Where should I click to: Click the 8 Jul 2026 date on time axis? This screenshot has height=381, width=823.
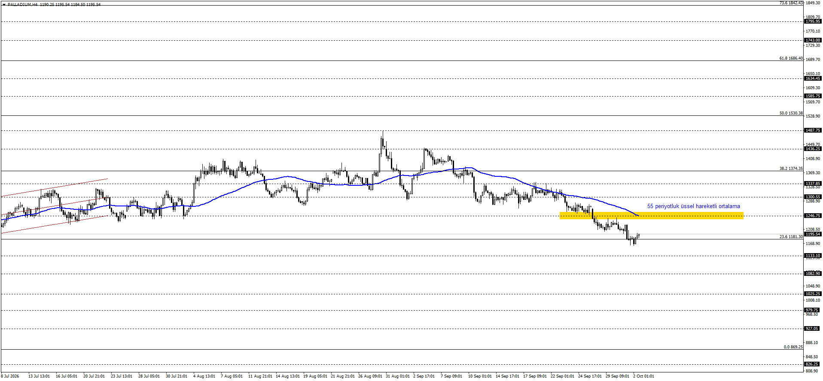click(10, 376)
